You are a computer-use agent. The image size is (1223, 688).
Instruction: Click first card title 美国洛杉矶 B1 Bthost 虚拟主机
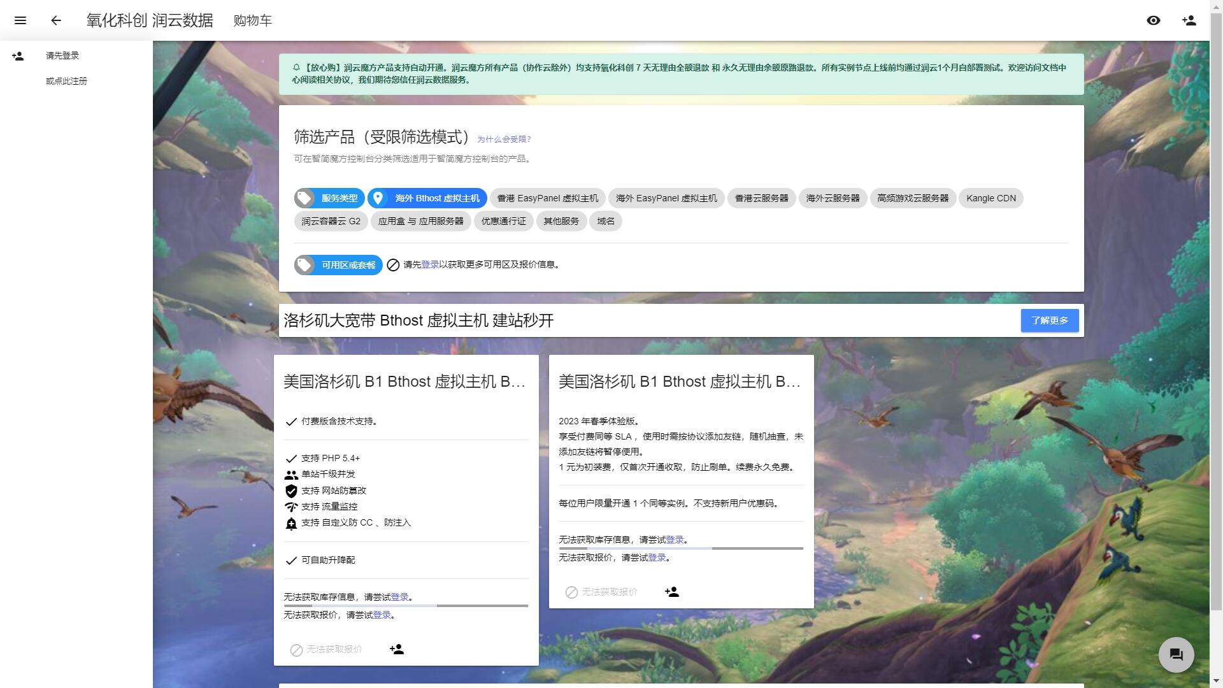click(x=404, y=382)
